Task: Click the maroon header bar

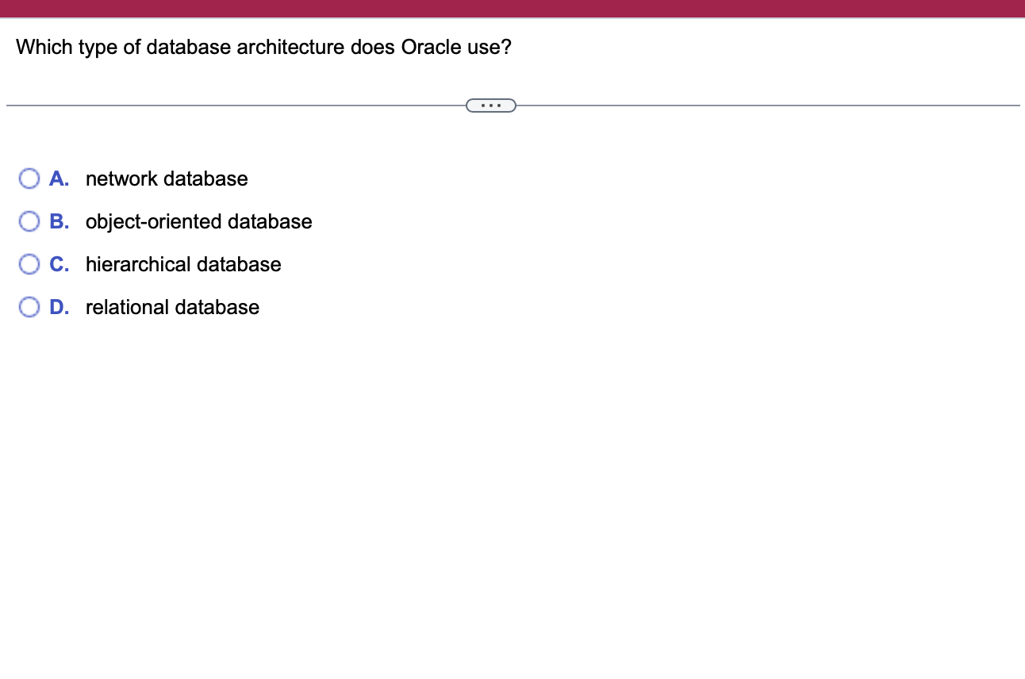Action: (512, 8)
